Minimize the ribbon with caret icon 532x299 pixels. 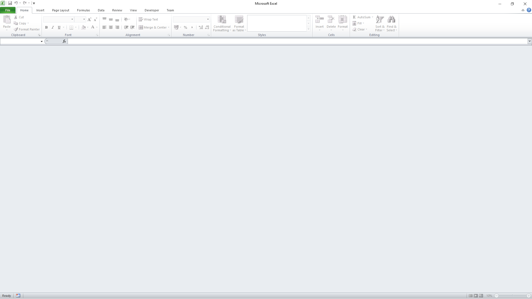[x=523, y=10]
